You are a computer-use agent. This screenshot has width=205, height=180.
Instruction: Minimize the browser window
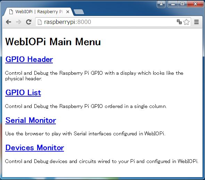tap(173, 4)
